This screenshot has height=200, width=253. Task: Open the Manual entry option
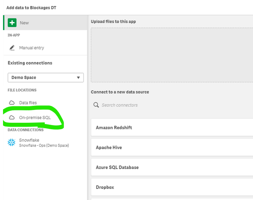click(x=32, y=48)
